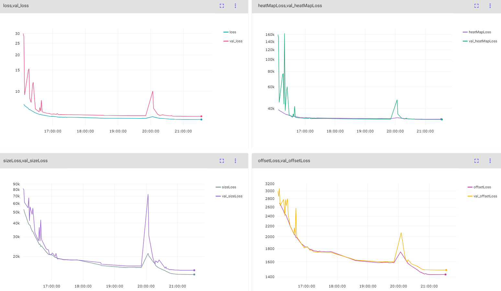Click the val_loss end-point marker
The width and height of the screenshot is (501, 291).
(201, 116)
